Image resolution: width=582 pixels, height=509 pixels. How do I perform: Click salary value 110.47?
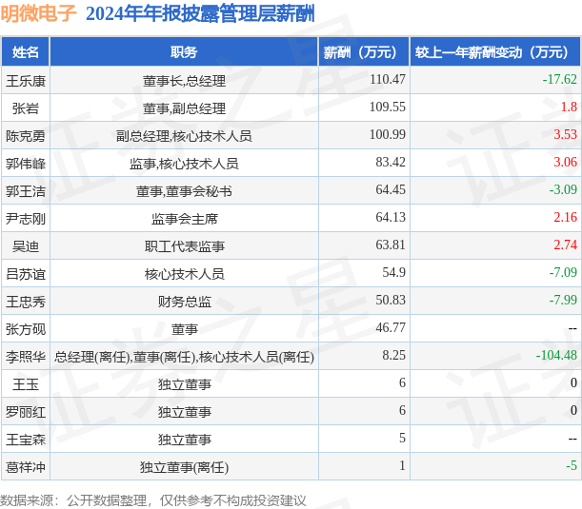point(387,79)
